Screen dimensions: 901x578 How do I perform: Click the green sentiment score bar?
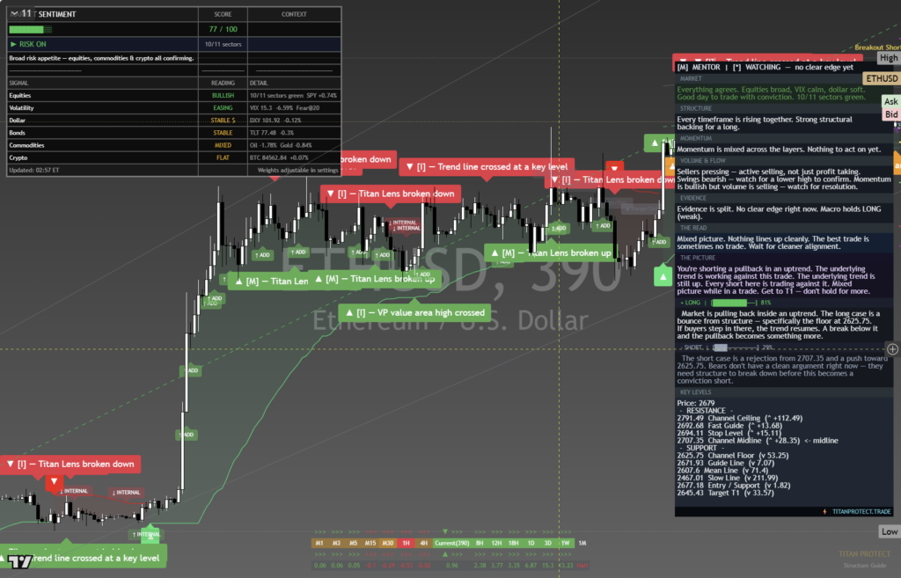tap(31, 29)
